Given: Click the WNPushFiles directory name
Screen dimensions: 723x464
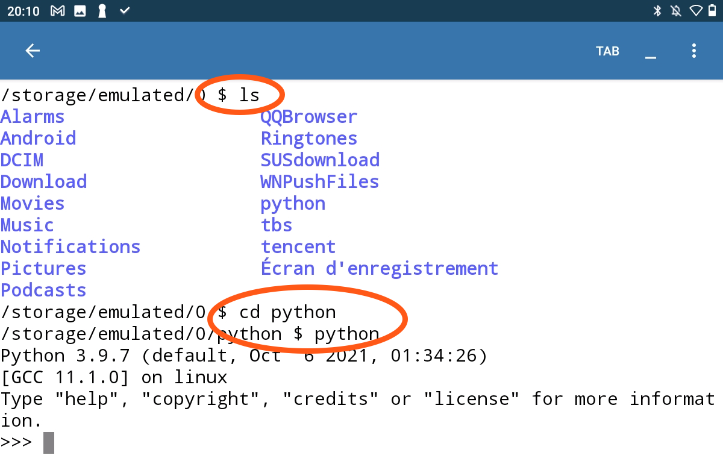Looking at the screenshot, I should [319, 182].
